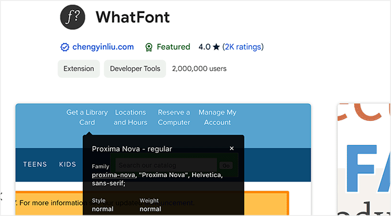Click the verified publisher badge icon
This screenshot has height=216, width=391.
[65, 47]
